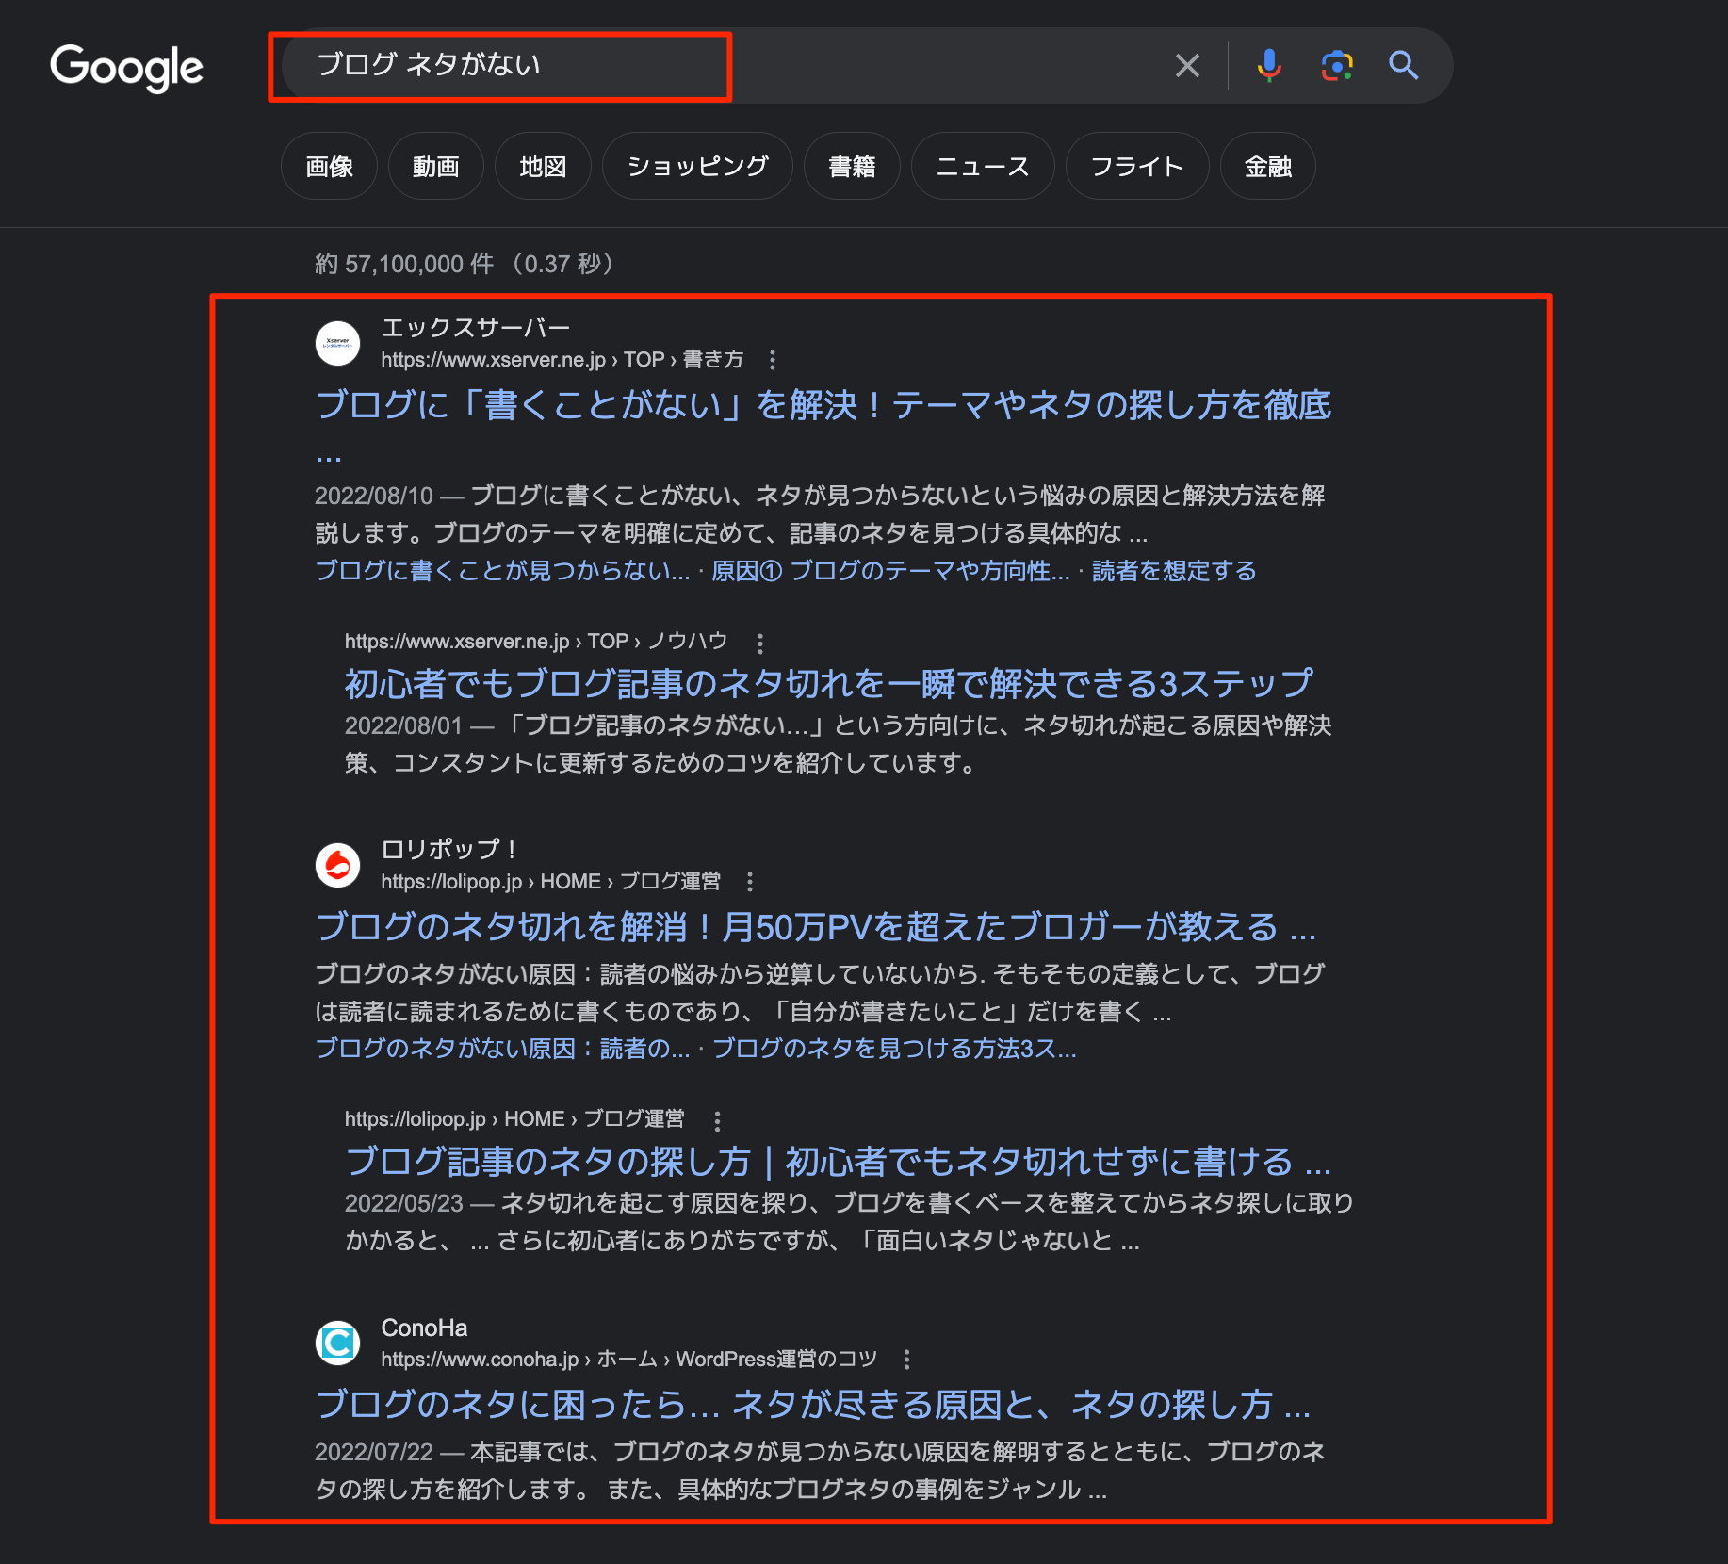This screenshot has height=1564, width=1728.
Task: Click the ConoHa site name
Action: tap(424, 1328)
